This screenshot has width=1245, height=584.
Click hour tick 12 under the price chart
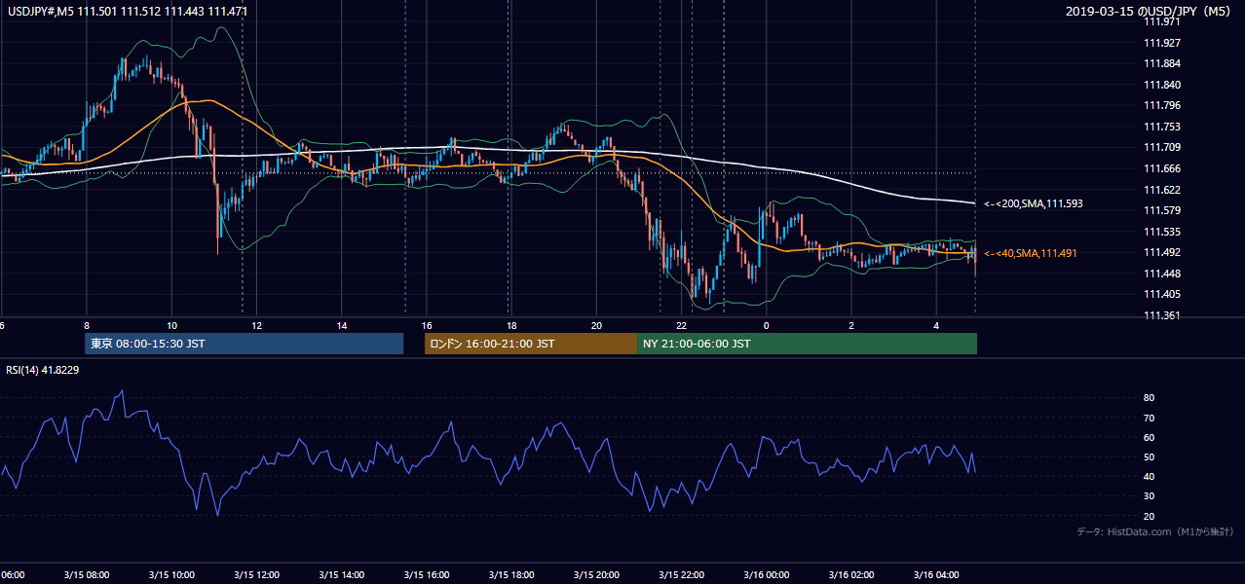click(x=257, y=325)
